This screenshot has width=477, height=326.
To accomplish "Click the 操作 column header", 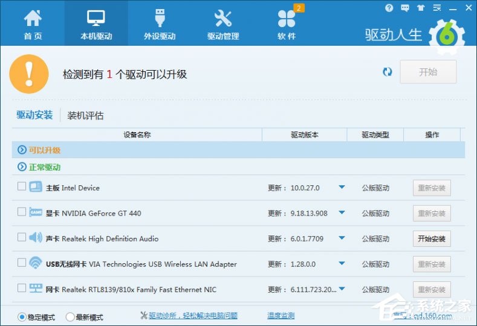I will click(432, 135).
